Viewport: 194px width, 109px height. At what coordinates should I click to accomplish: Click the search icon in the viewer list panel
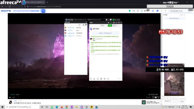[x=79, y=25]
